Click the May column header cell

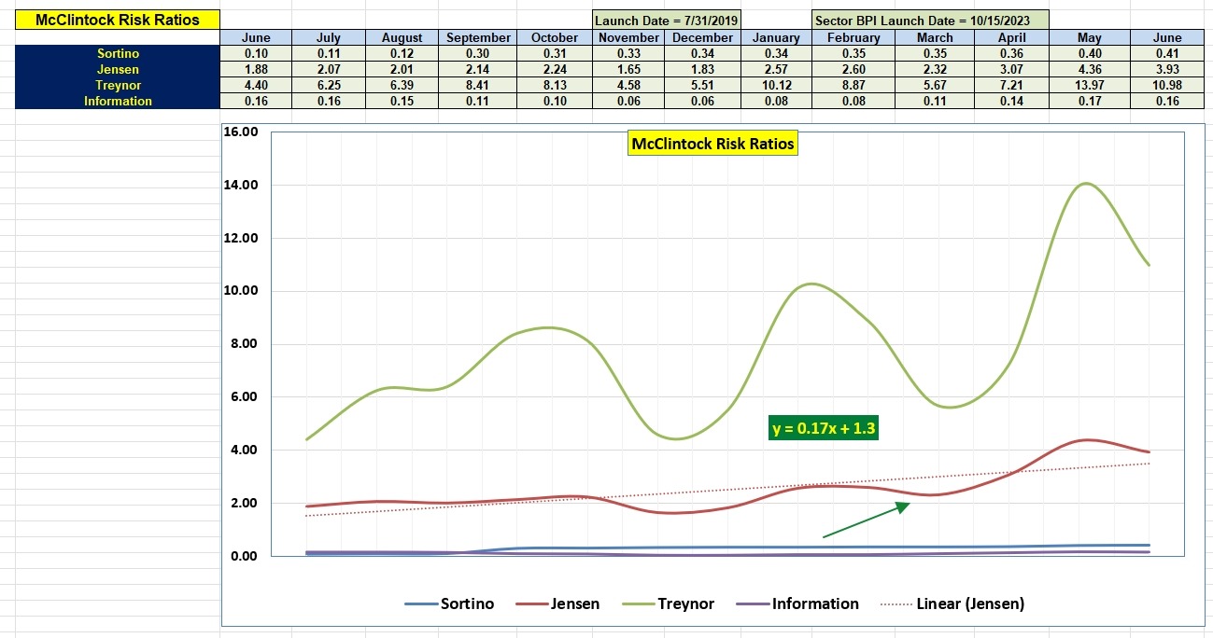click(1089, 38)
